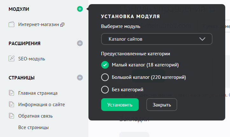Select Малый каталог (18 категорий) option

click(105, 65)
